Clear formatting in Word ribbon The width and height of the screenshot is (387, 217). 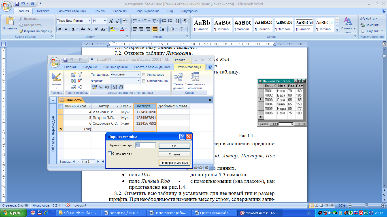(x=126, y=21)
